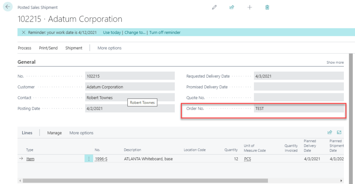This screenshot has height=184, width=355.
Task: Open the Print/Send menu
Action: pos(48,48)
